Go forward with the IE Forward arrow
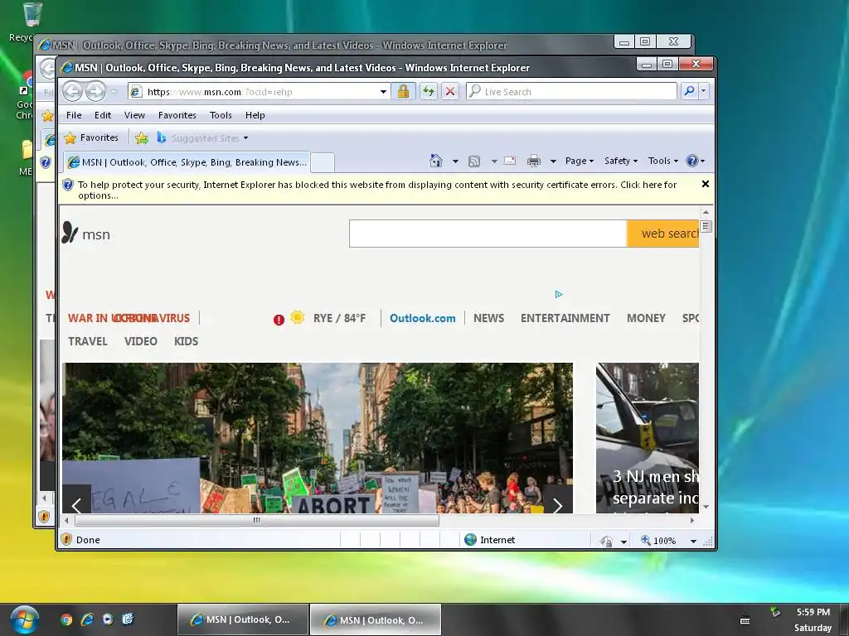Viewport: 849px width, 636px height. tap(95, 91)
